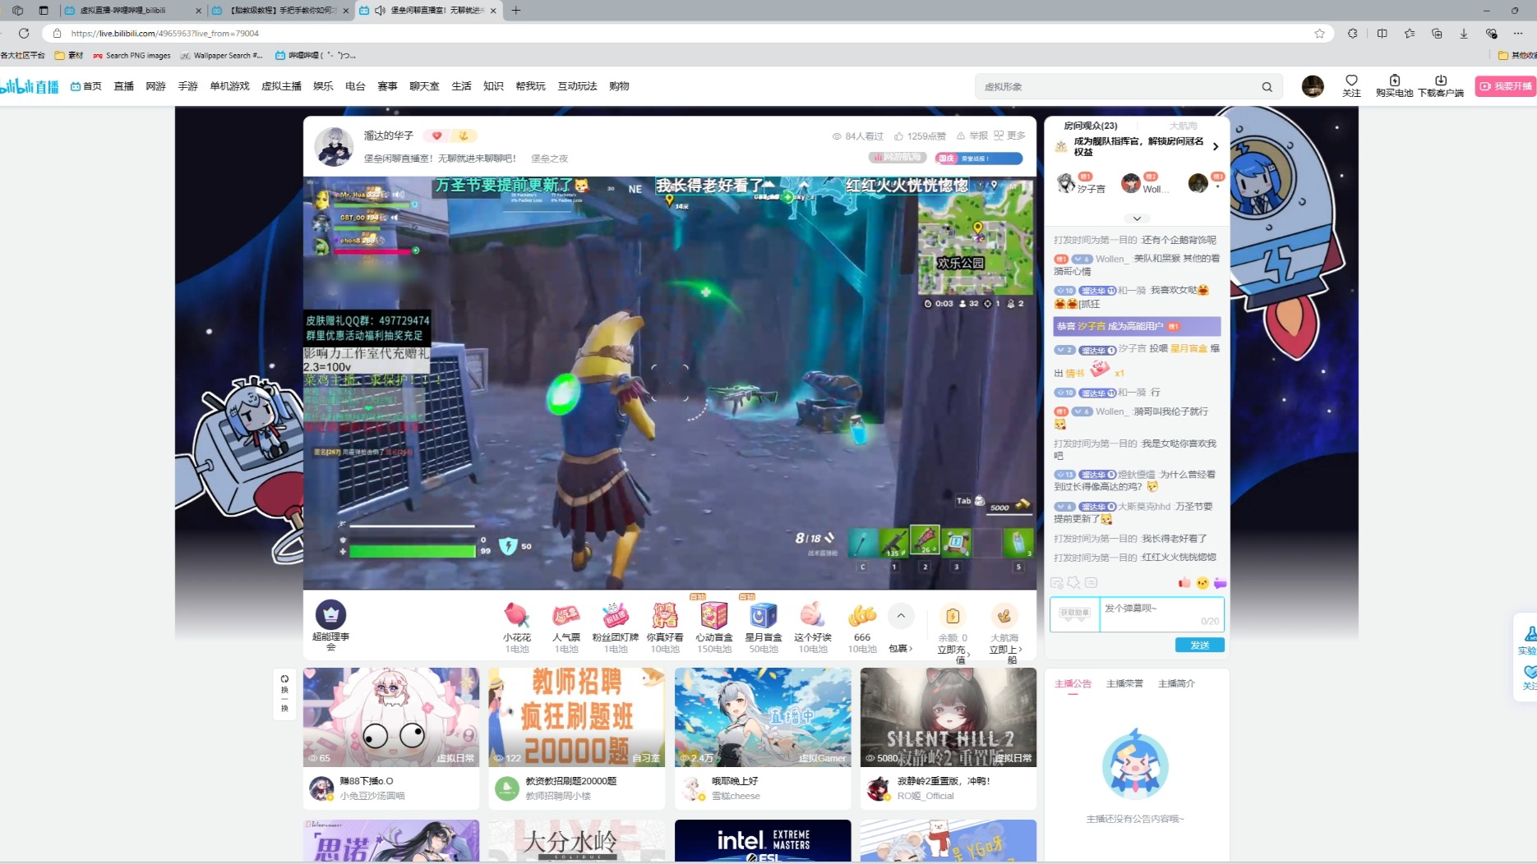Open the 网游航海 ranking badge
The width and height of the screenshot is (1537, 864).
(898, 158)
